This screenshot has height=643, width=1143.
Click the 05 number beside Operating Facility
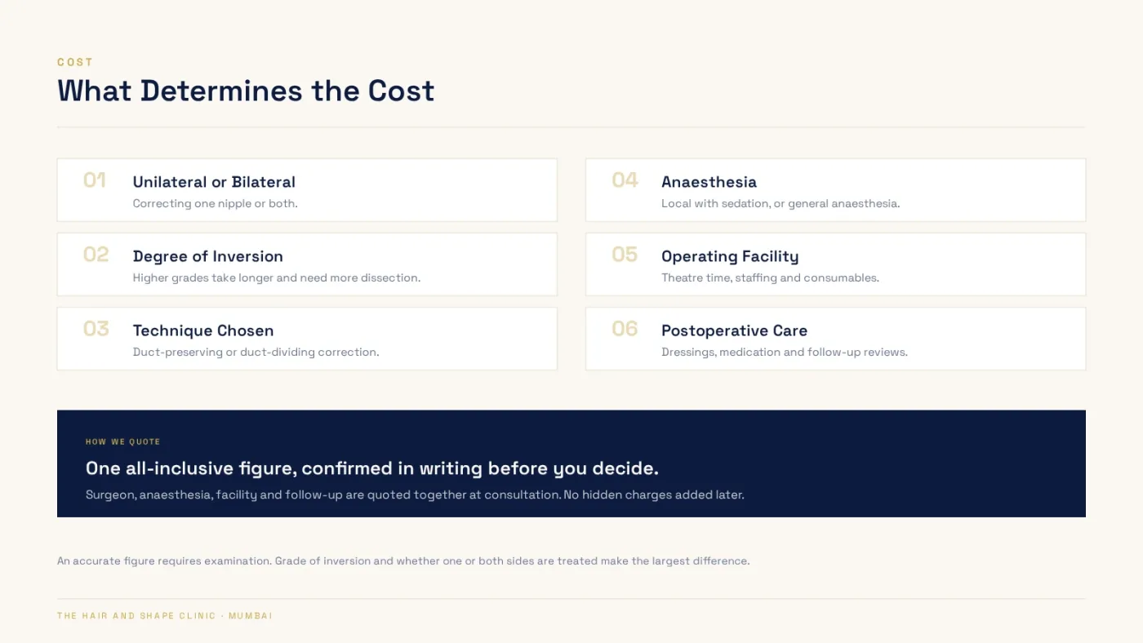coord(625,255)
